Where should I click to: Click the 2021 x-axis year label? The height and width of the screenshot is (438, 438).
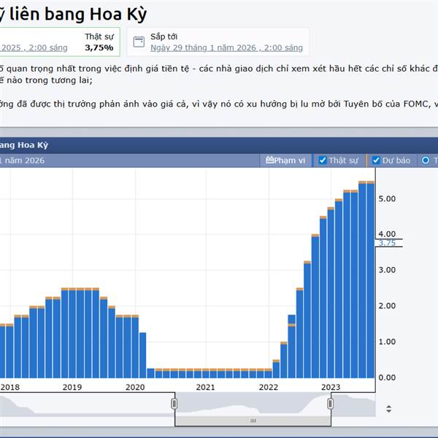206,387
